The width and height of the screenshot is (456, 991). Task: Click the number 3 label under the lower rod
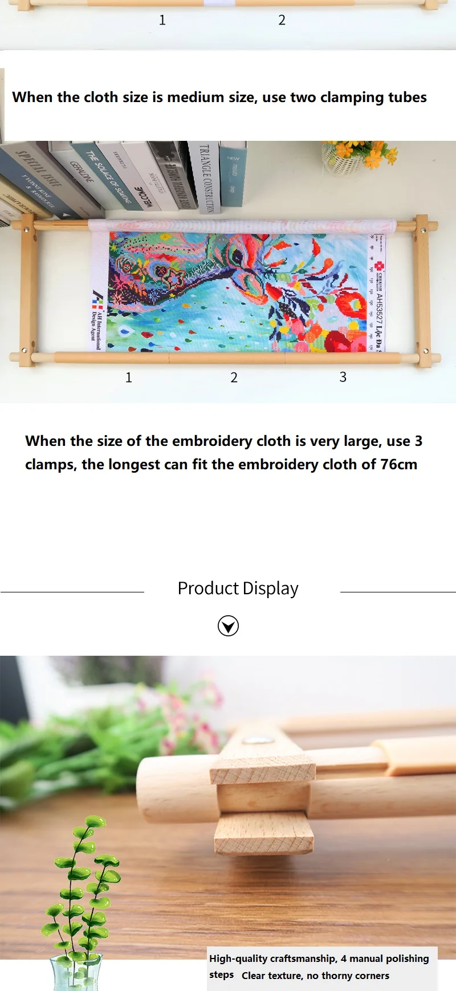pyautogui.click(x=343, y=377)
